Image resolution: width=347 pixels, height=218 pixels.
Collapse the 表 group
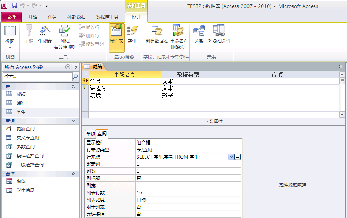[x=73, y=86]
